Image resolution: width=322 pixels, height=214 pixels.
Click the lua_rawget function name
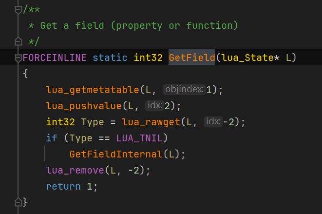[147, 122]
